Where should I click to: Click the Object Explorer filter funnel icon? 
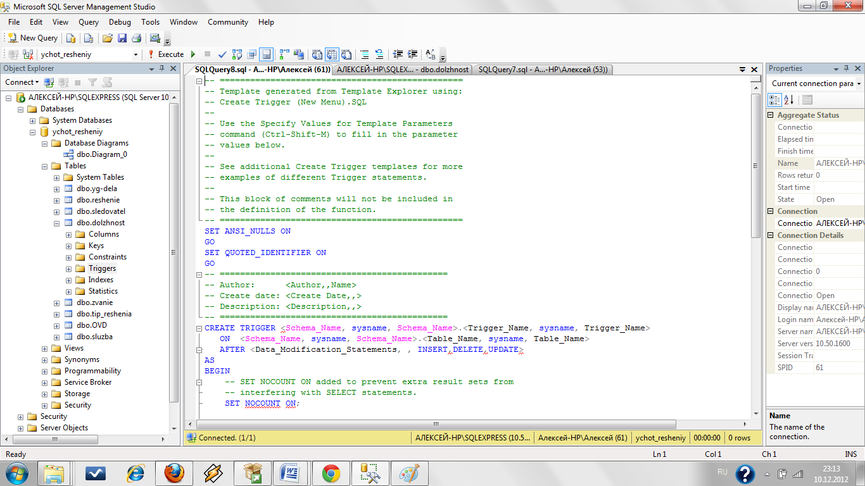point(92,82)
